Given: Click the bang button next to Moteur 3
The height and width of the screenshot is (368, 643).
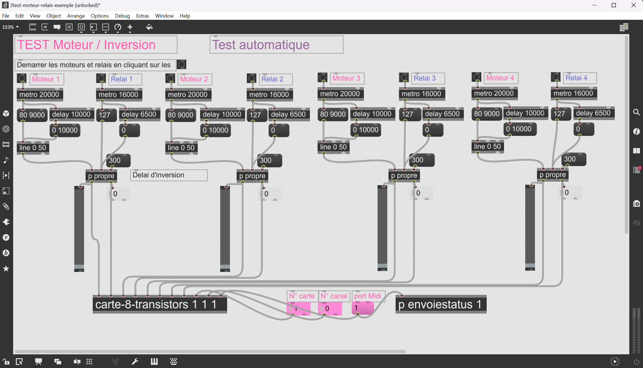Looking at the screenshot, I should point(322,77).
